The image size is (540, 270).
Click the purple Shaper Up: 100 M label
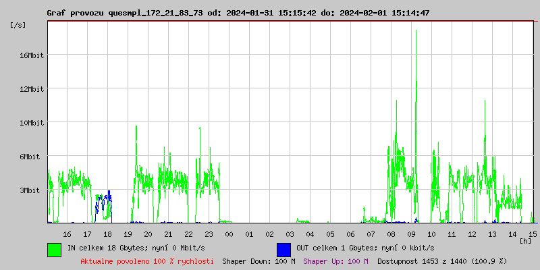pyautogui.click(x=335, y=261)
